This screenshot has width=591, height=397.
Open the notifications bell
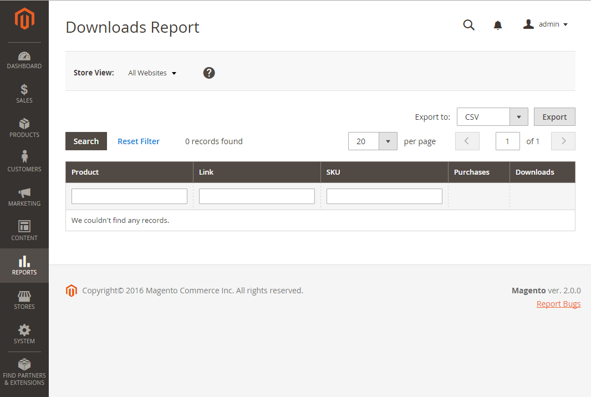(x=498, y=25)
